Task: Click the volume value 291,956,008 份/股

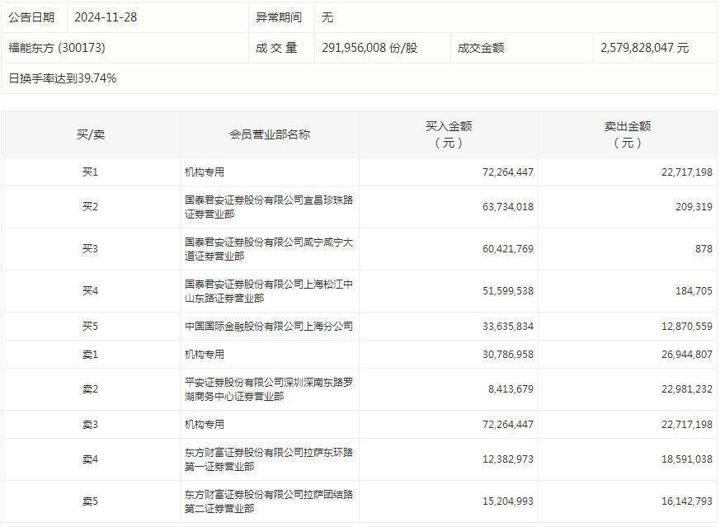Action: 369,48
